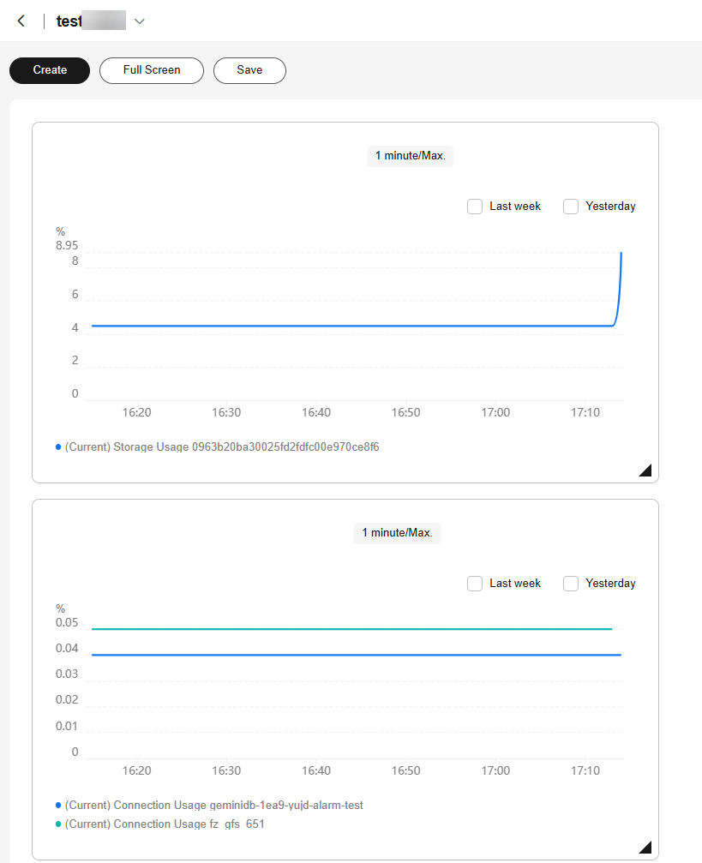Click the back arrow icon

tap(21, 21)
